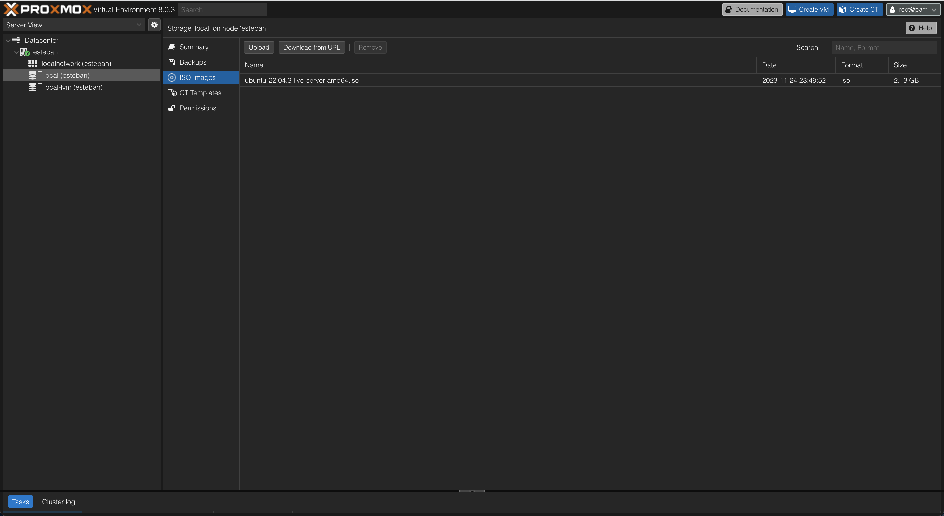This screenshot has height=516, width=944.
Task: Select the ubuntu-22.04.3-live-server-amd64.iso row
Action: click(x=590, y=80)
